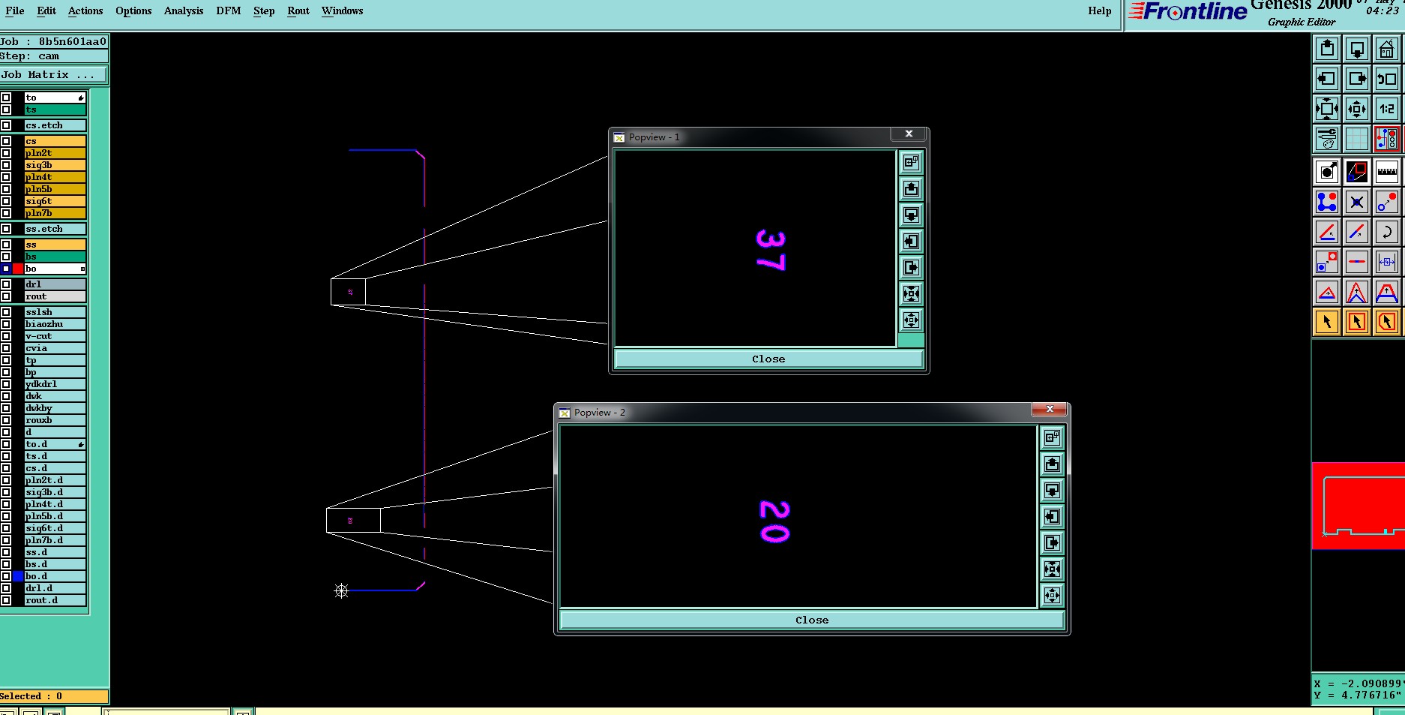
Task: Click Close button in Popview - 1
Action: 768,359
